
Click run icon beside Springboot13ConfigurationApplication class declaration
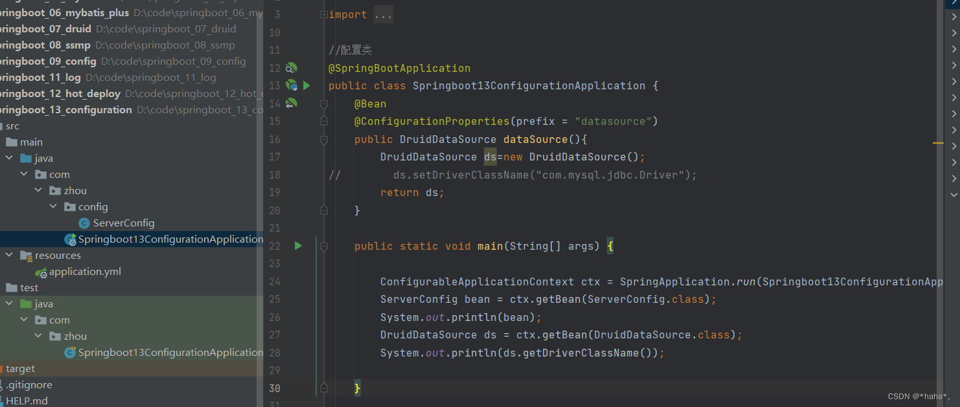[306, 85]
